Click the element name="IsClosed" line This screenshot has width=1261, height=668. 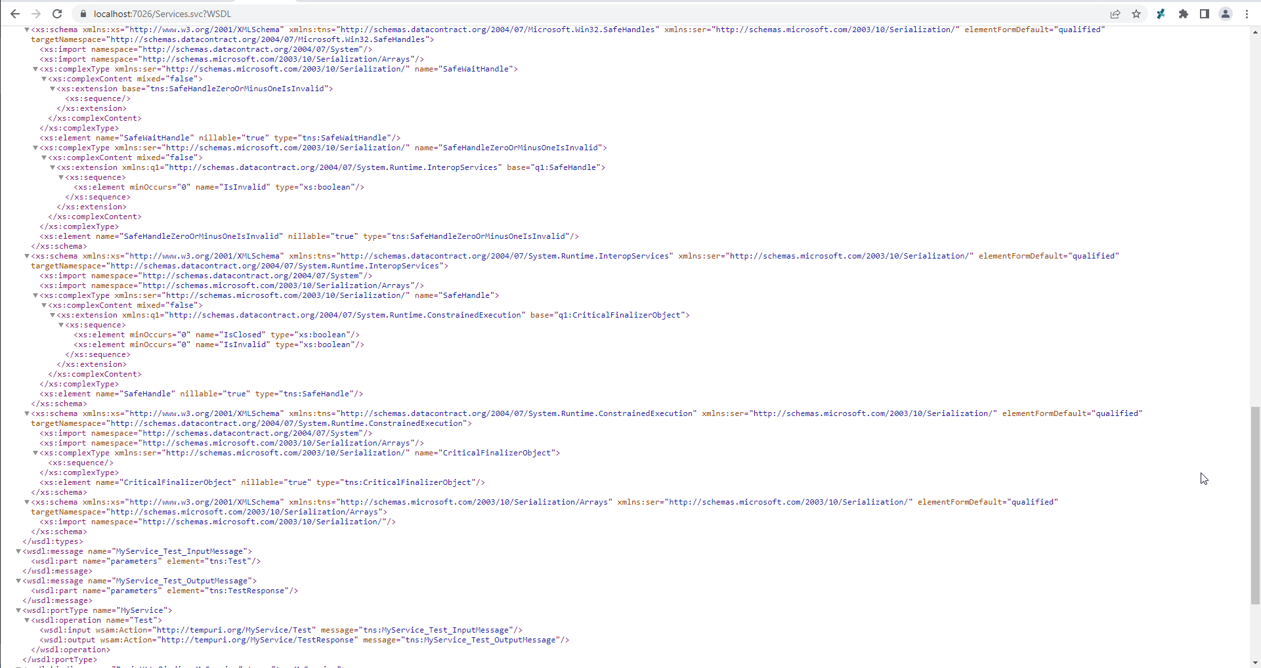click(217, 335)
